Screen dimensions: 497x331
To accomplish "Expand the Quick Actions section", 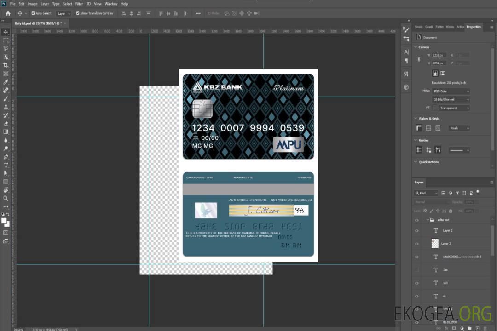I will click(416, 162).
